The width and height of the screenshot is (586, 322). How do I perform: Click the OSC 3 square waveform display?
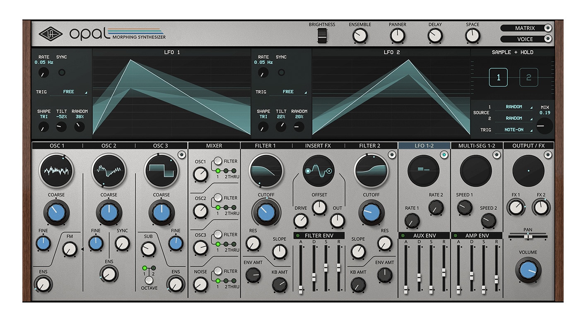click(x=162, y=170)
